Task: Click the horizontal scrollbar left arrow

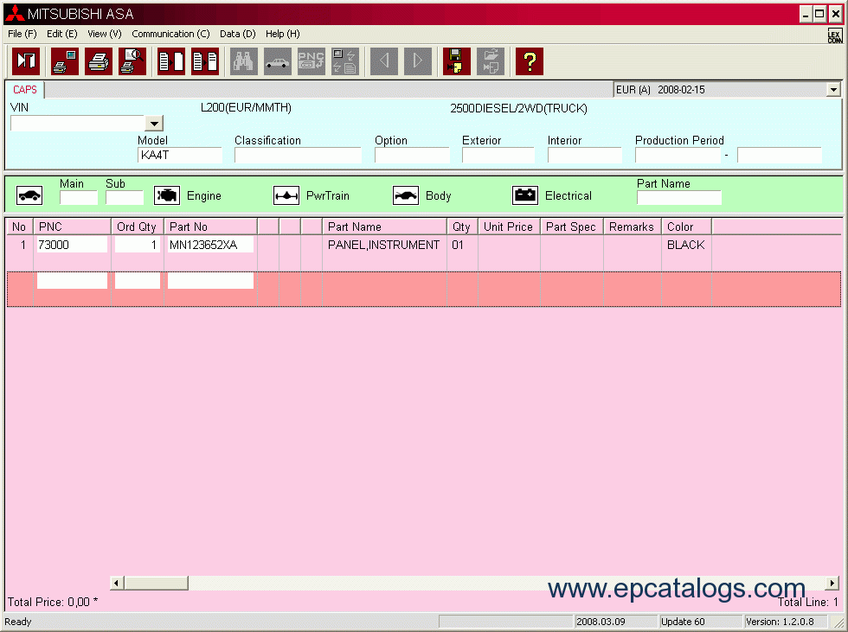Action: point(117,583)
